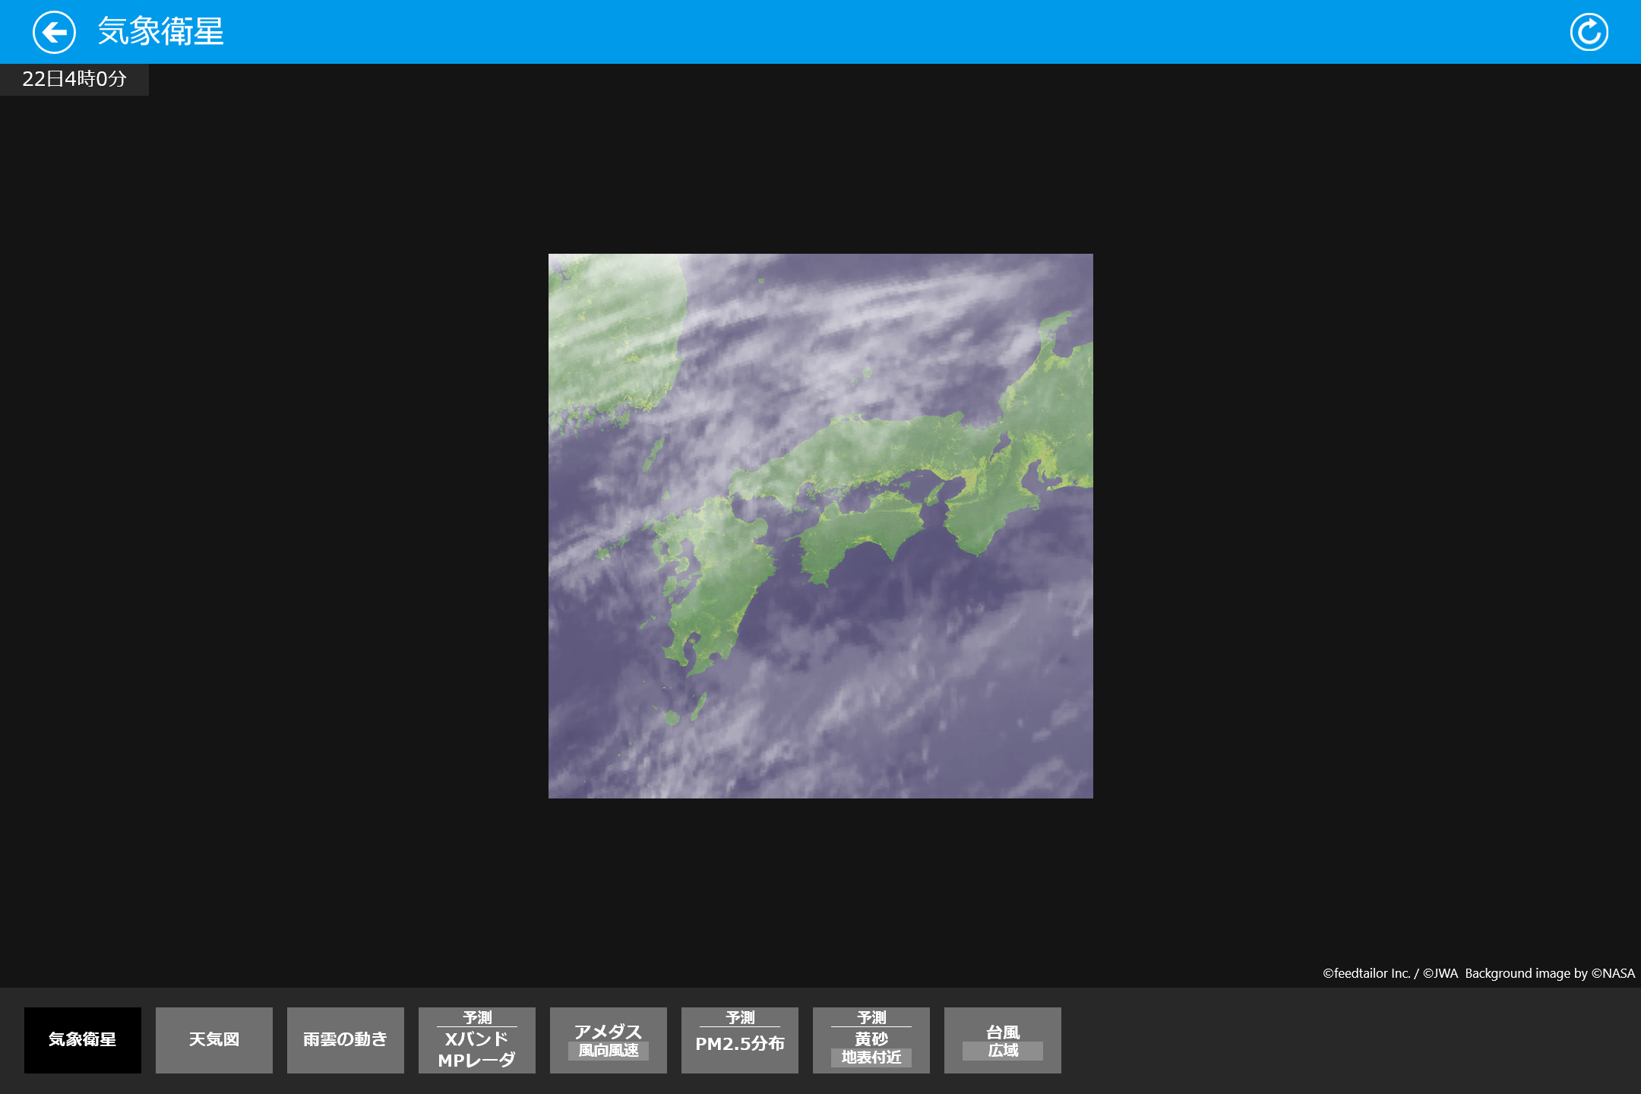
Task: Click the ©feedtailor Inc. credit text
Action: [1366, 973]
